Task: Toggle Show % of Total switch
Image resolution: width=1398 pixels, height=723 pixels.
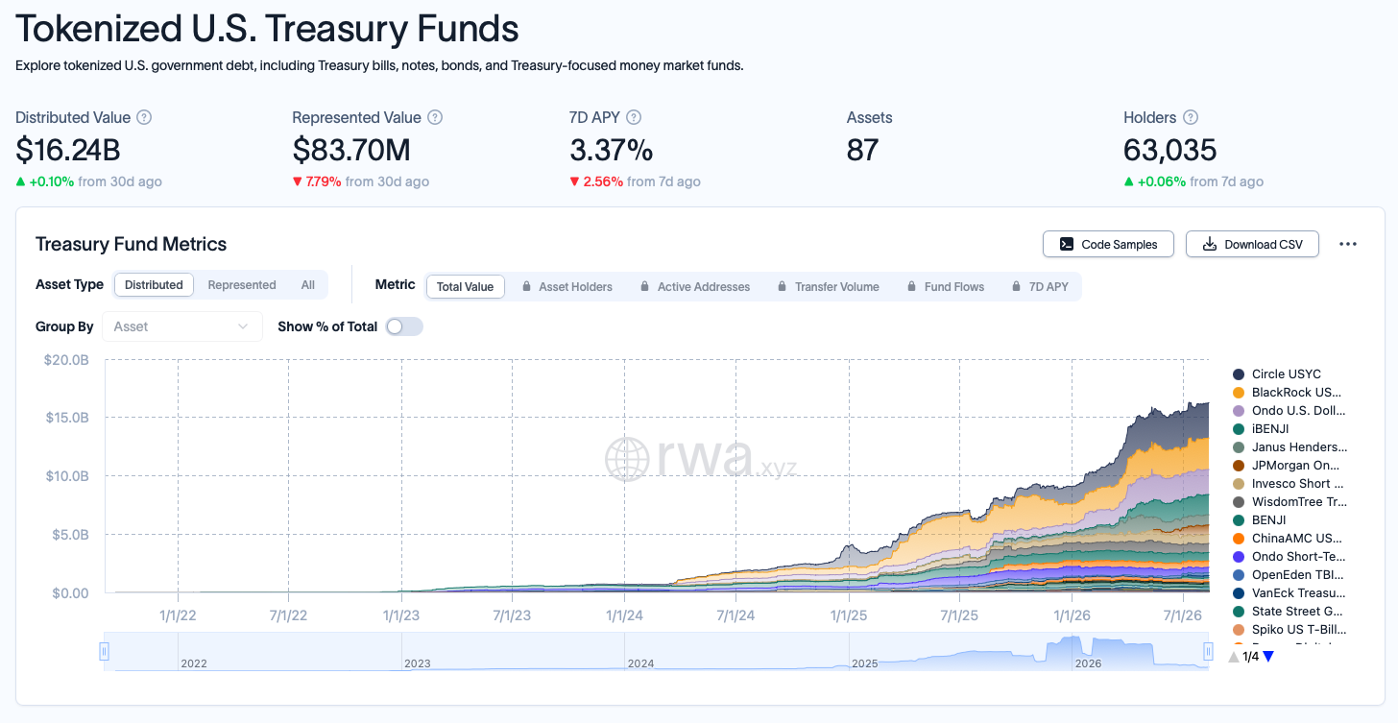Action: 404,326
